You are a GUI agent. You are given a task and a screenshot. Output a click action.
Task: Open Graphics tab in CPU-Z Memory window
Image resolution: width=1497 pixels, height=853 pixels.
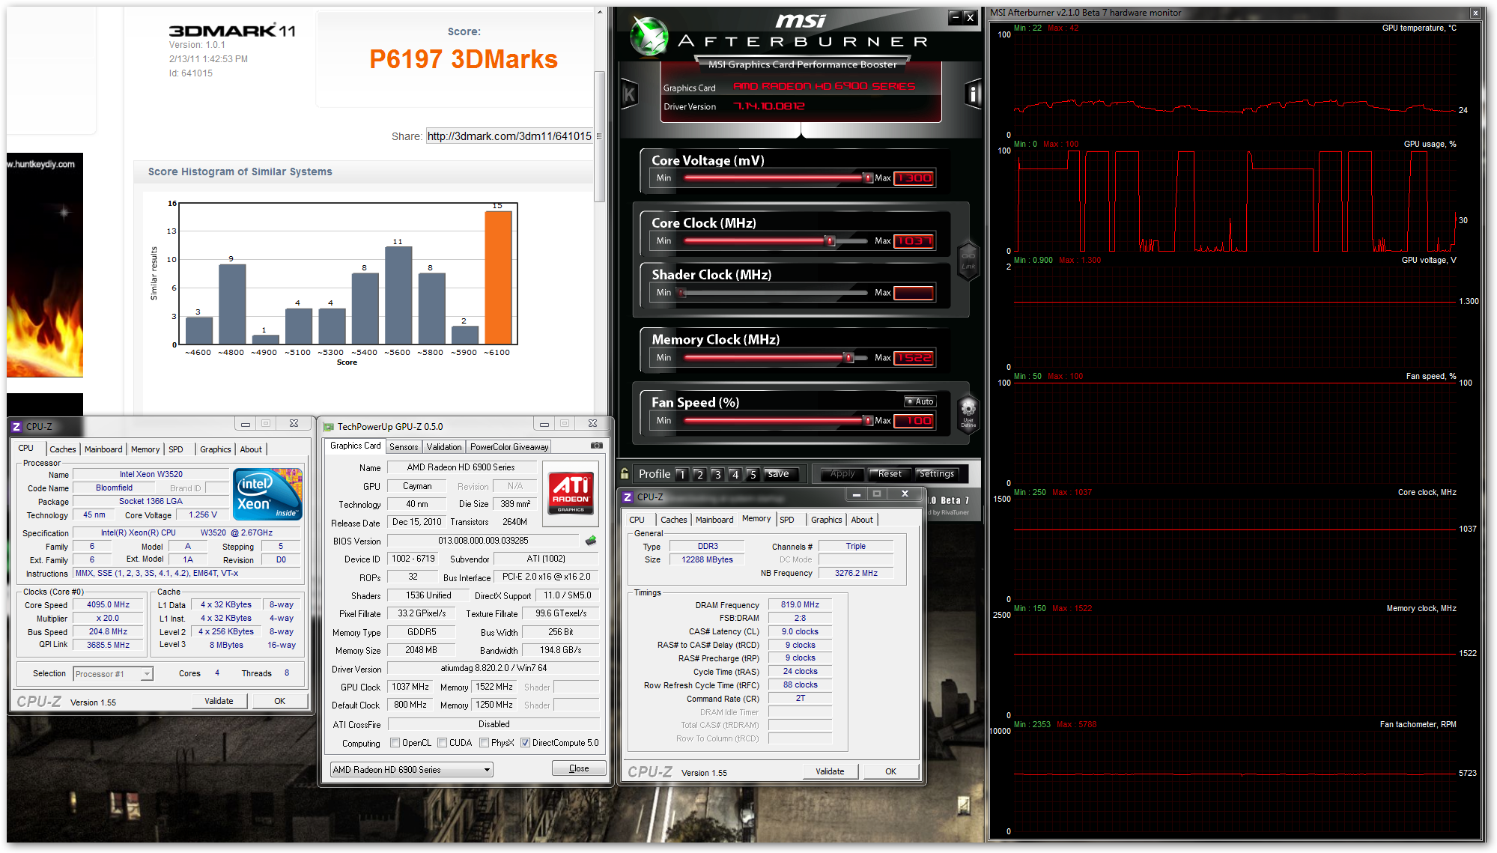pos(826,520)
